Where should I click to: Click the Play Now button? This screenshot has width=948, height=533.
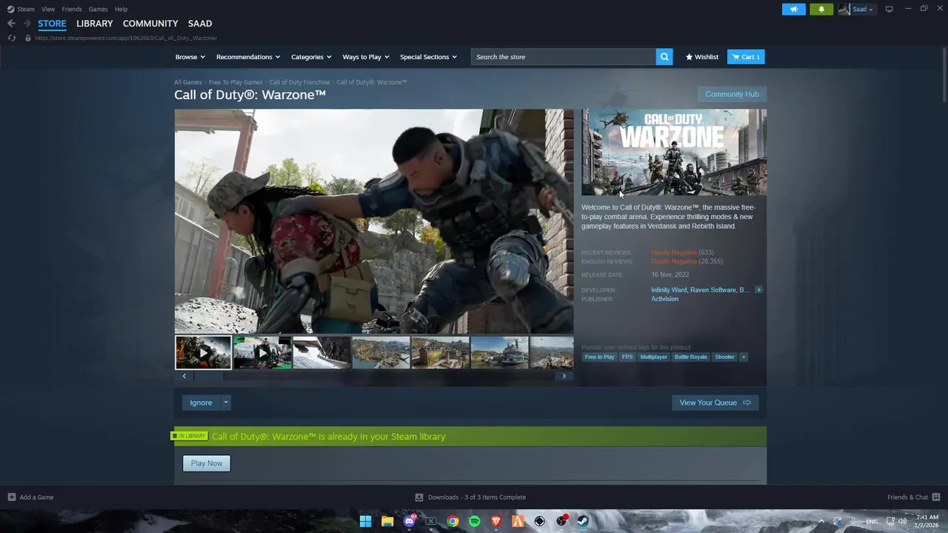207,463
